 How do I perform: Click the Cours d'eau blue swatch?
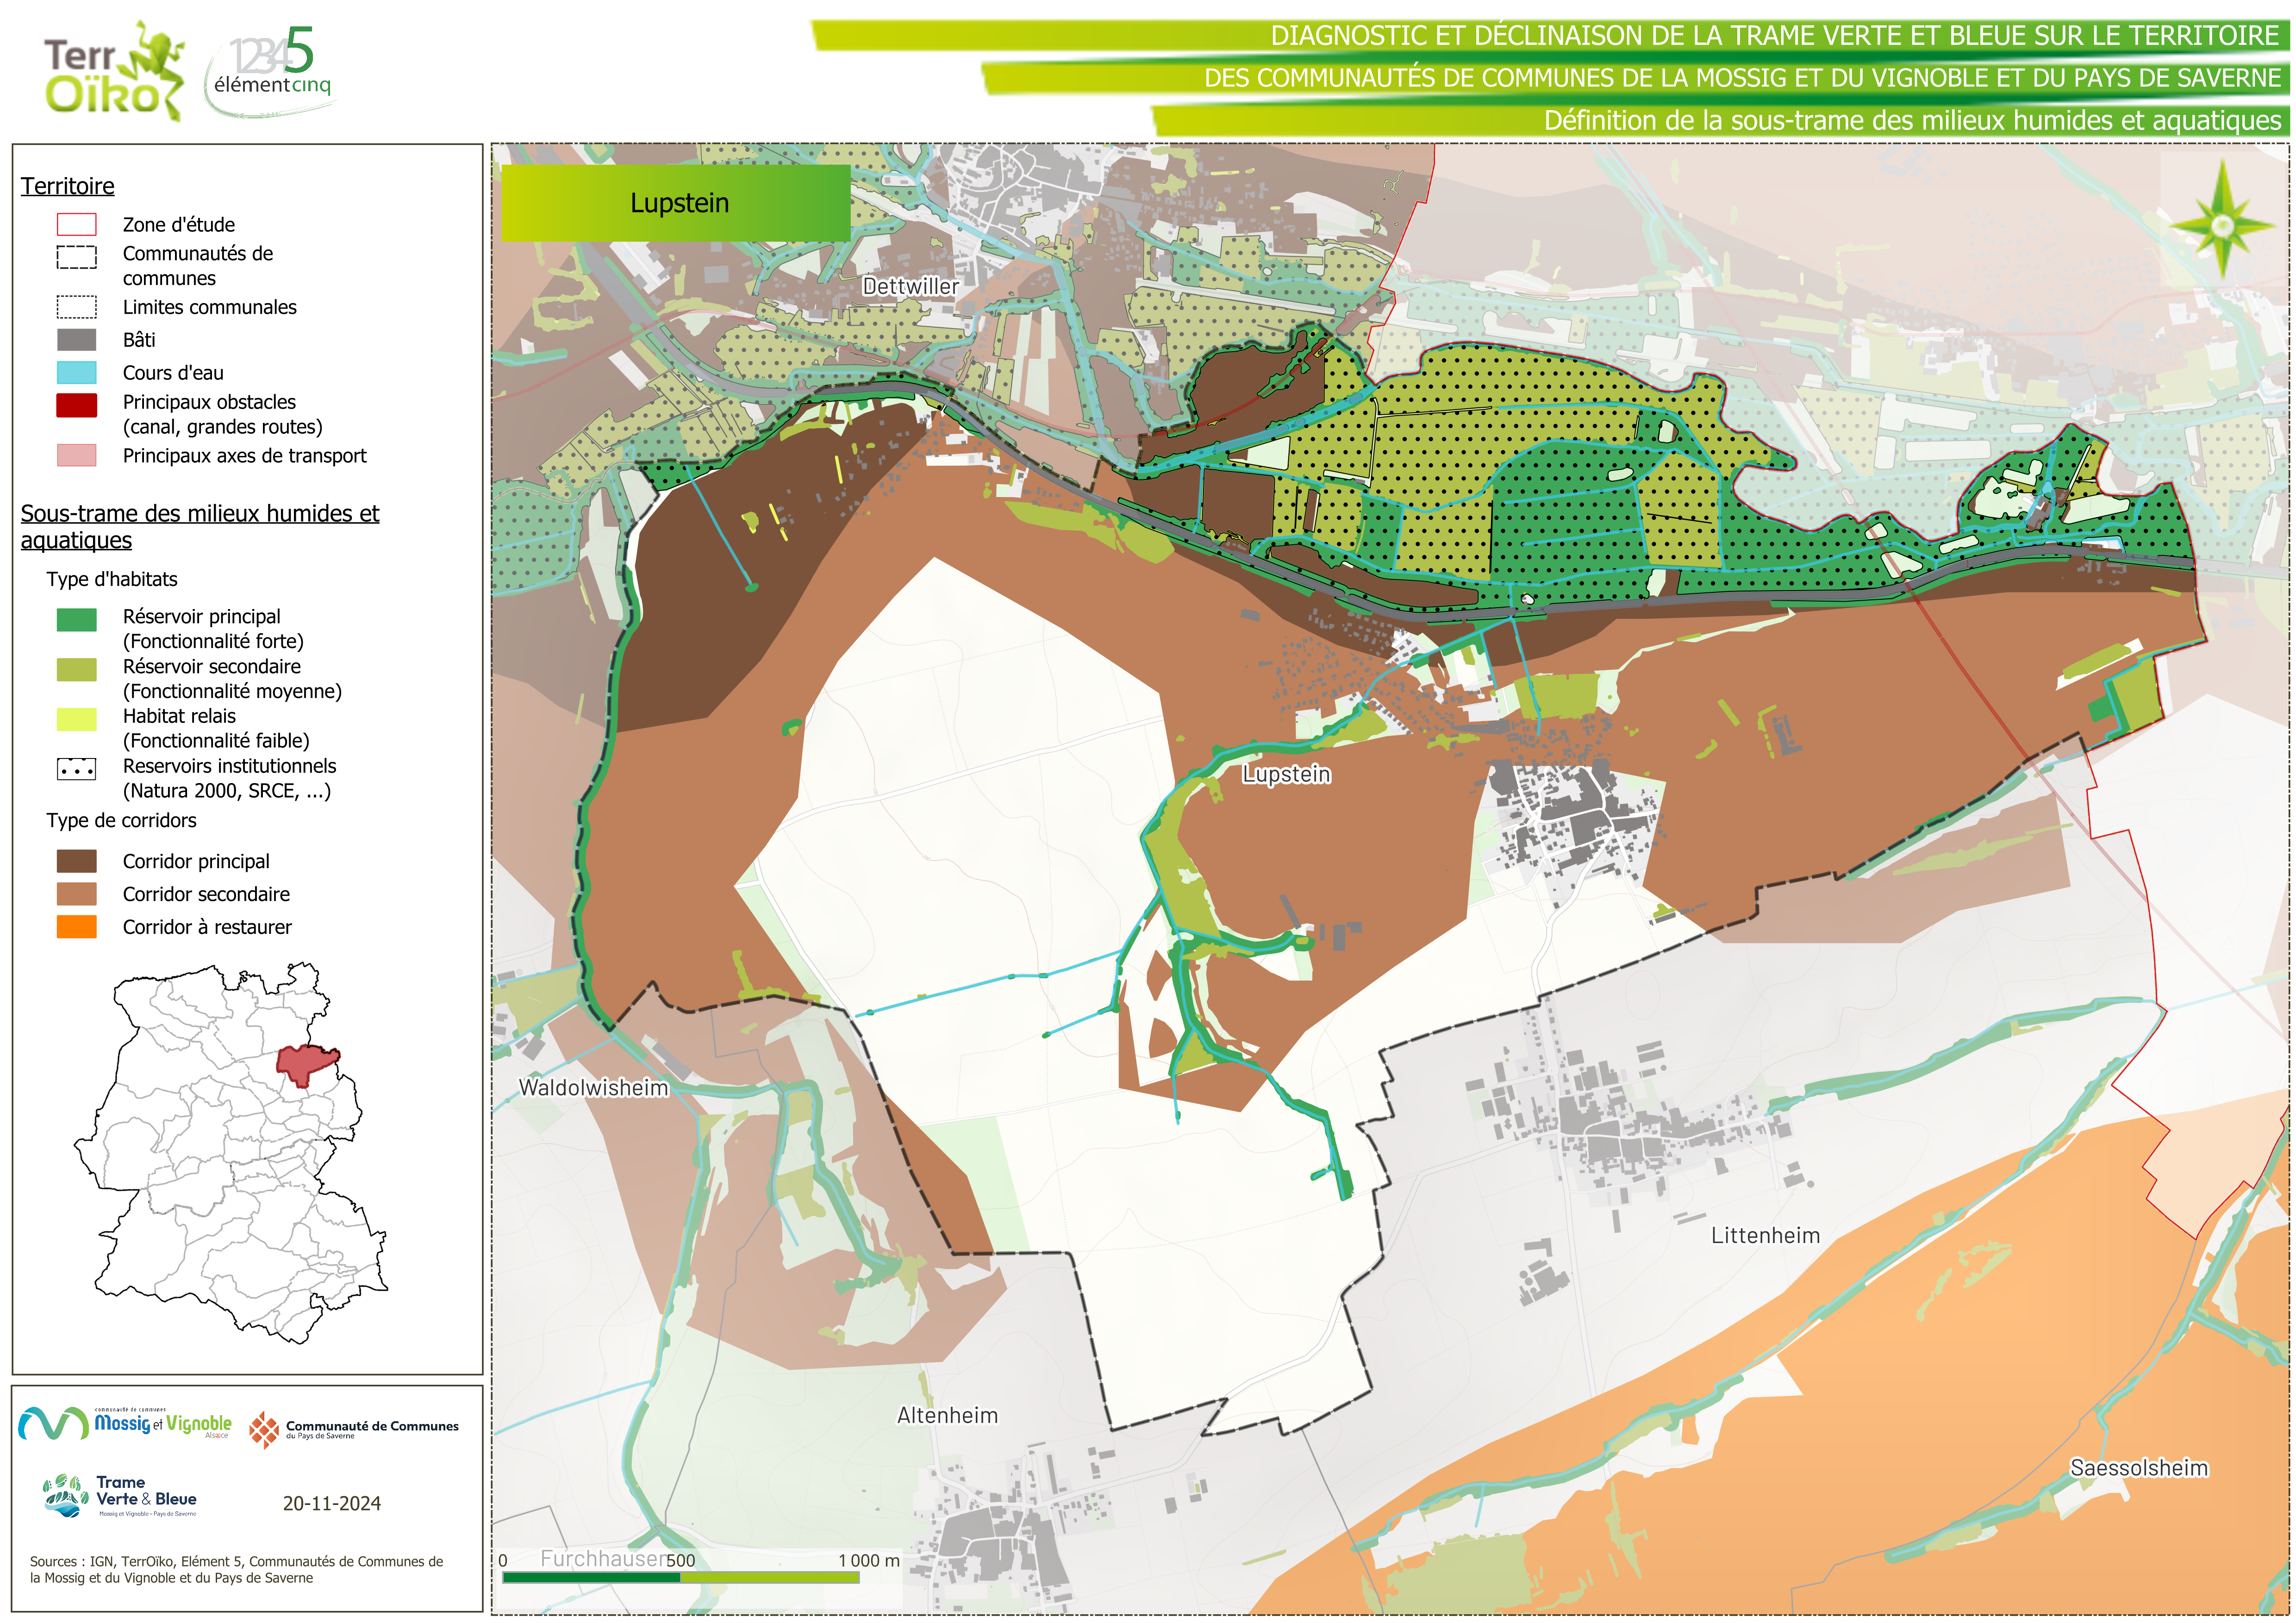[x=76, y=373]
